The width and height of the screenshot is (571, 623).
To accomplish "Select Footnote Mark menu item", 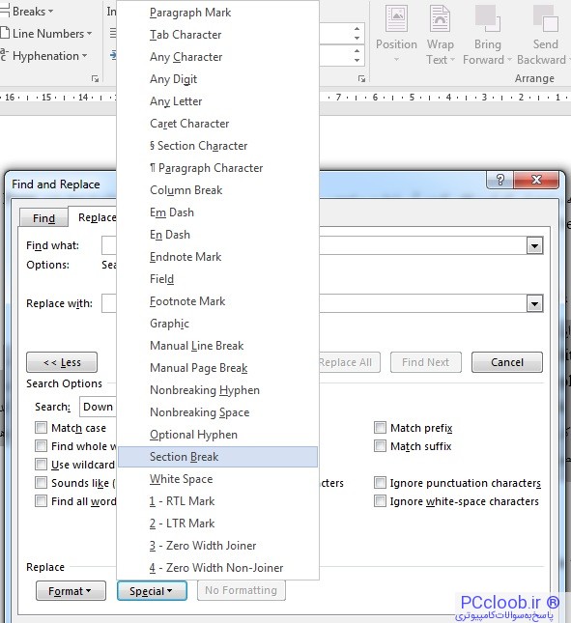I will click(217, 301).
